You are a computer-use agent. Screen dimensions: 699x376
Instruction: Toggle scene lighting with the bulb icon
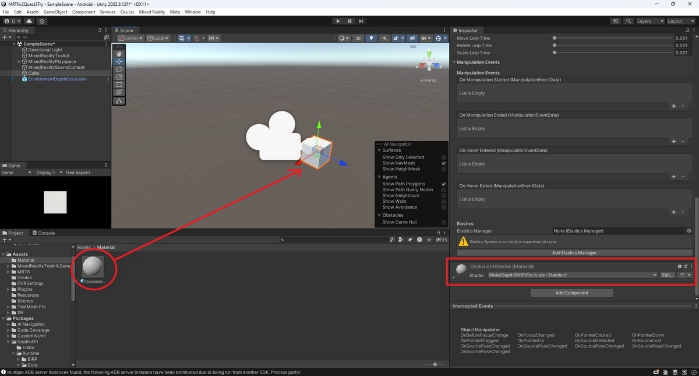pyautogui.click(x=372, y=38)
